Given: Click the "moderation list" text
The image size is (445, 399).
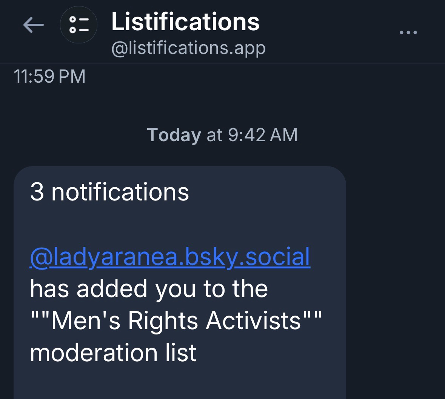Looking at the screenshot, I should 113,353.
